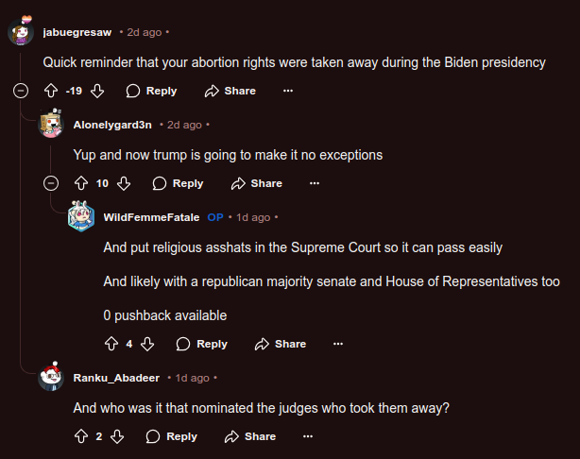Open more options on WildFemmeFatale's comment
This screenshot has height=459, width=580.
click(338, 344)
